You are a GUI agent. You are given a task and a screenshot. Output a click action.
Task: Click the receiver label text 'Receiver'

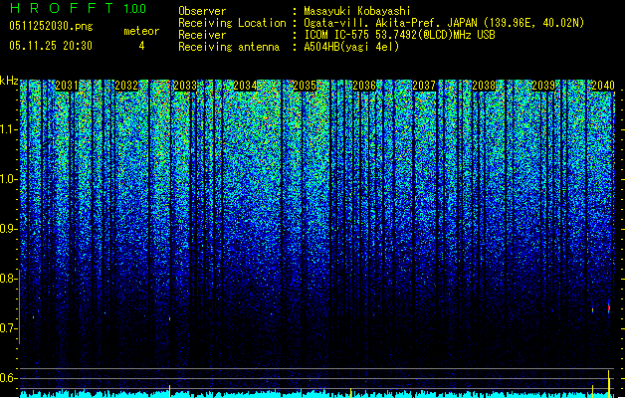(x=202, y=35)
